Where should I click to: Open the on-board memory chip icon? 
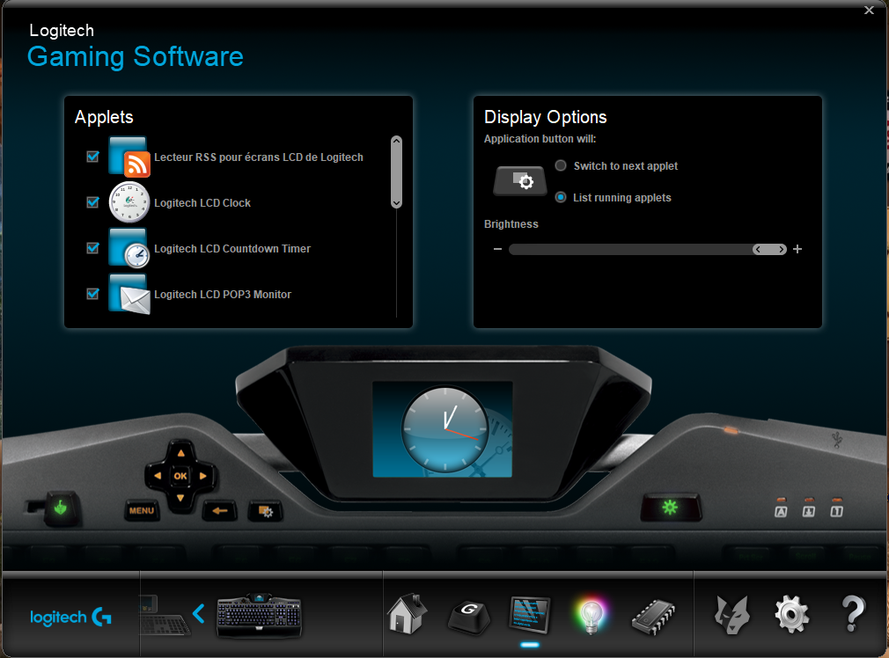pyautogui.click(x=653, y=617)
